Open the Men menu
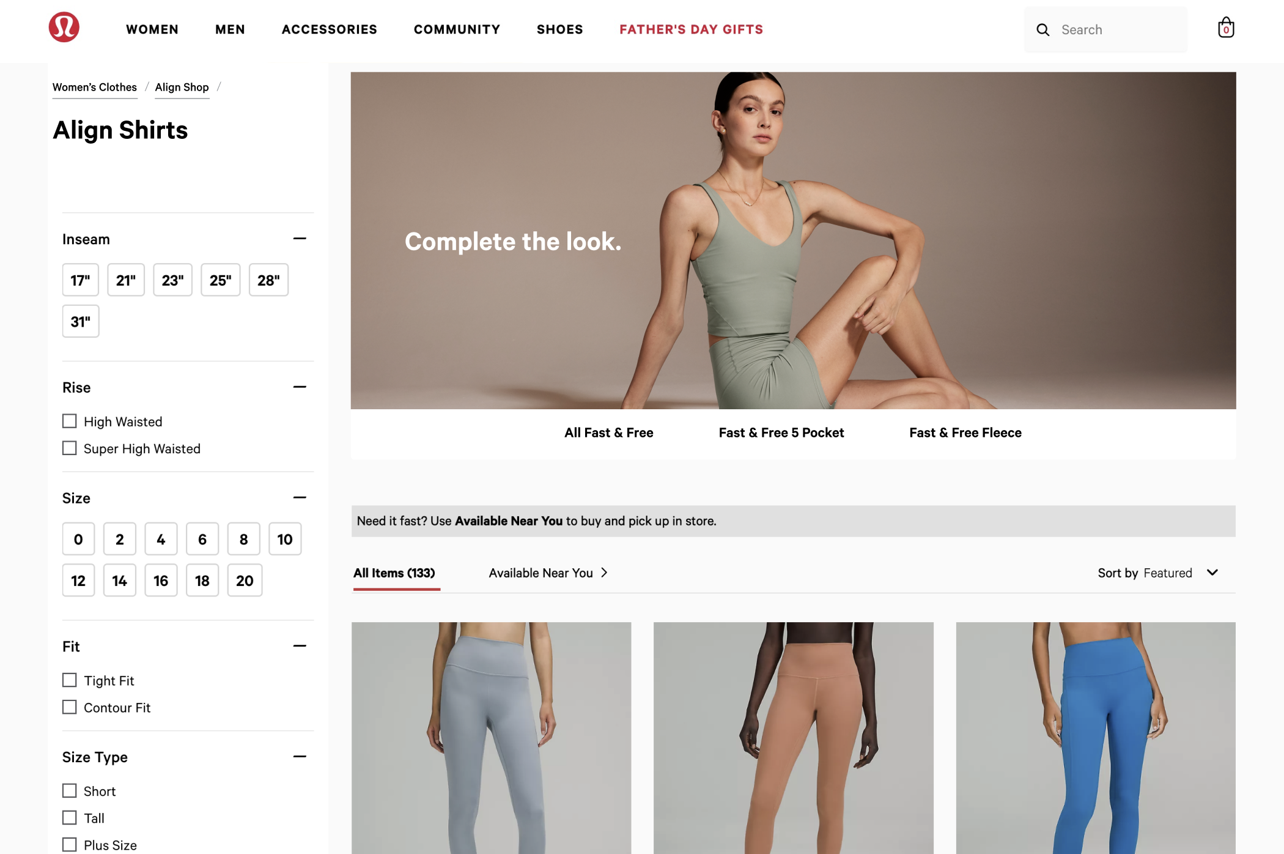This screenshot has width=1284, height=854. tap(230, 29)
